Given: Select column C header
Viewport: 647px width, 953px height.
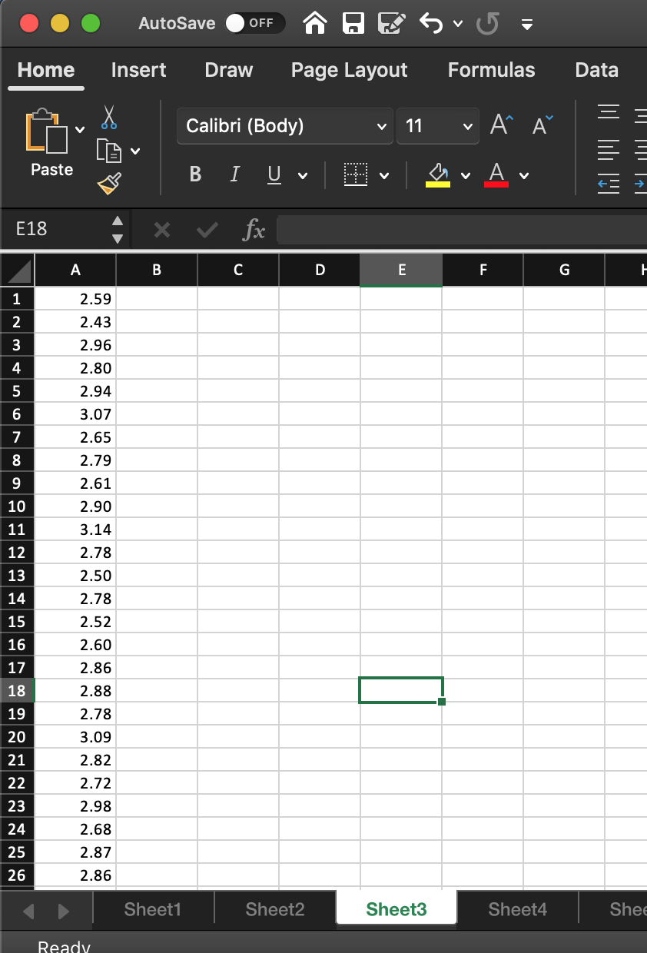Looking at the screenshot, I should [x=238, y=270].
